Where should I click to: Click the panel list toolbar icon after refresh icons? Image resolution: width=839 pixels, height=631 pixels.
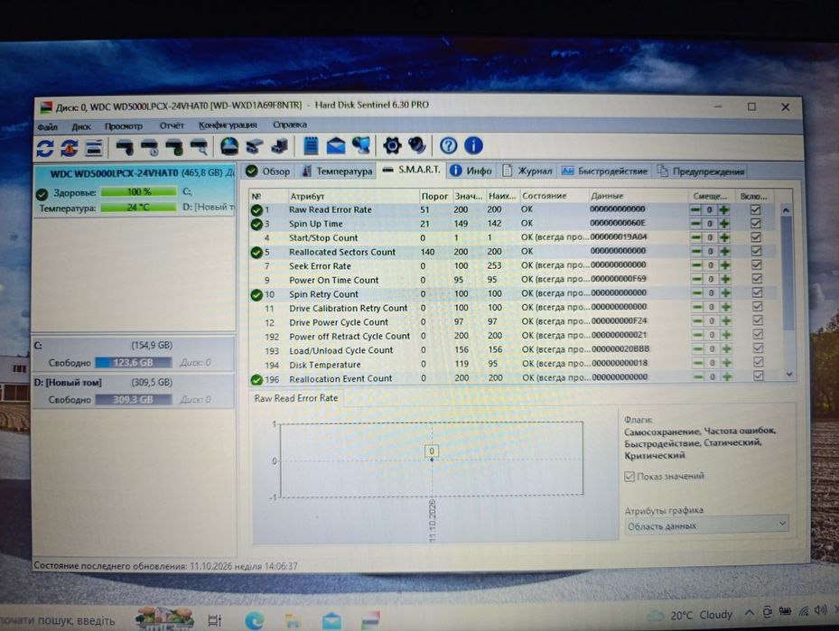pyautogui.click(x=94, y=147)
